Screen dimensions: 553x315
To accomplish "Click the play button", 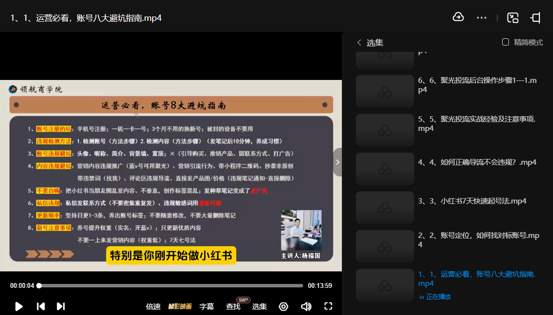I will [x=19, y=306].
